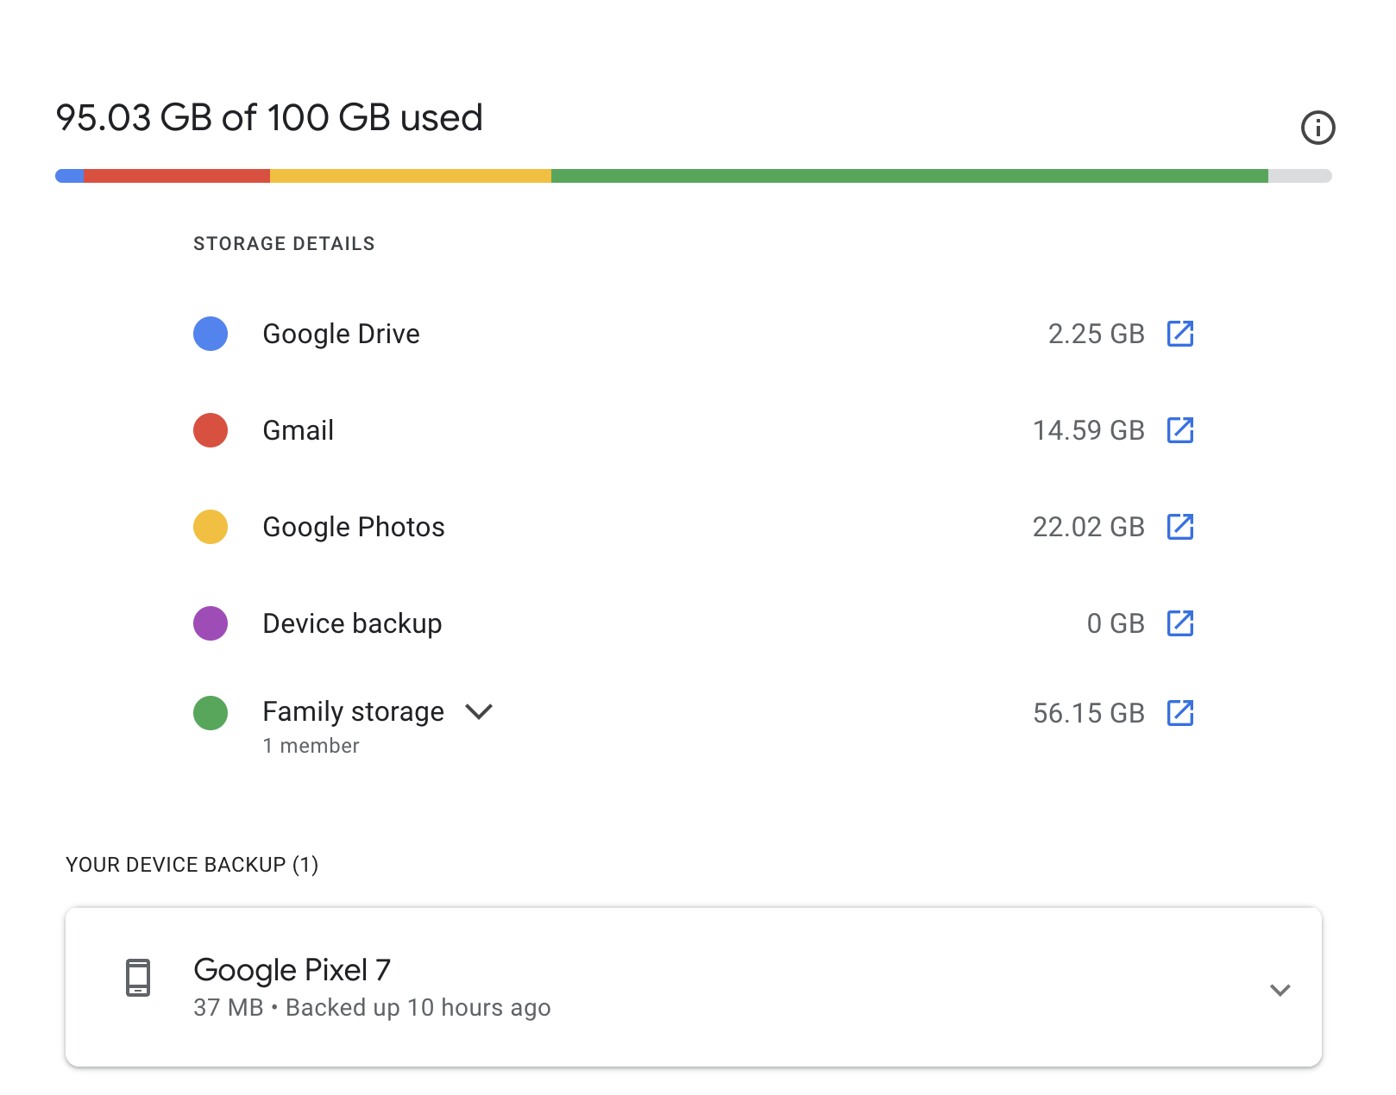This screenshot has width=1396, height=1095.
Task: Click the blue Google Drive color dot
Action: (211, 334)
